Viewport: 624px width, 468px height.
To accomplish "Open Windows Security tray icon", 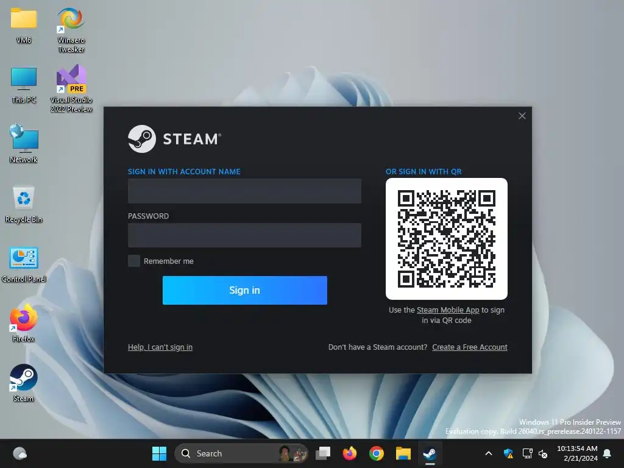I will (508, 453).
